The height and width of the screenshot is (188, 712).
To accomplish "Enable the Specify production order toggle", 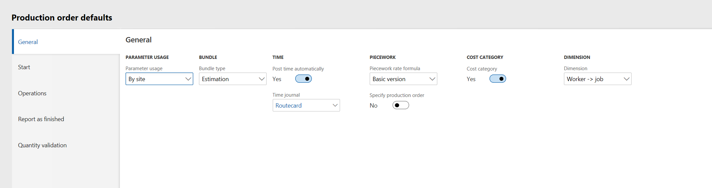I will pos(400,105).
